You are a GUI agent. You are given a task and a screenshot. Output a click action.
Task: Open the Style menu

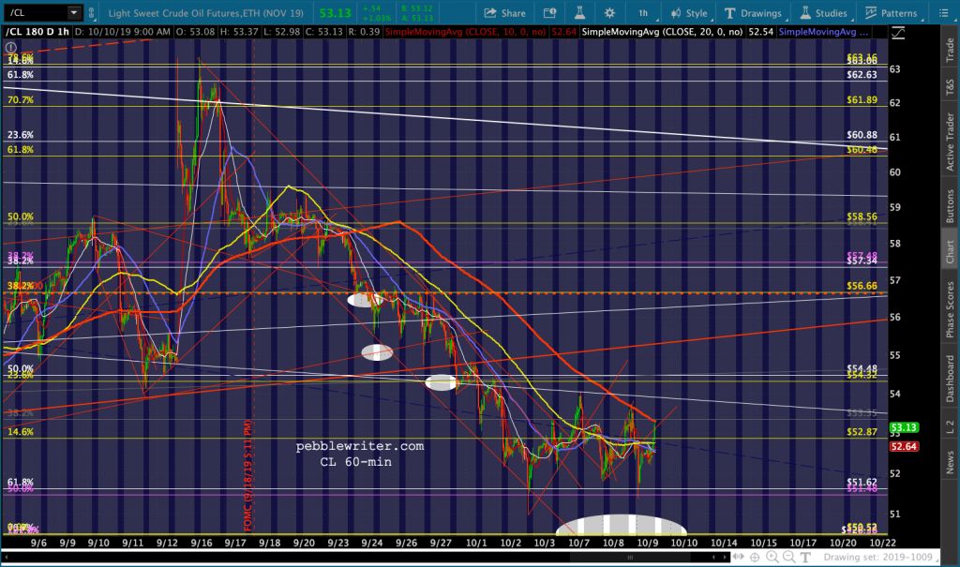690,13
